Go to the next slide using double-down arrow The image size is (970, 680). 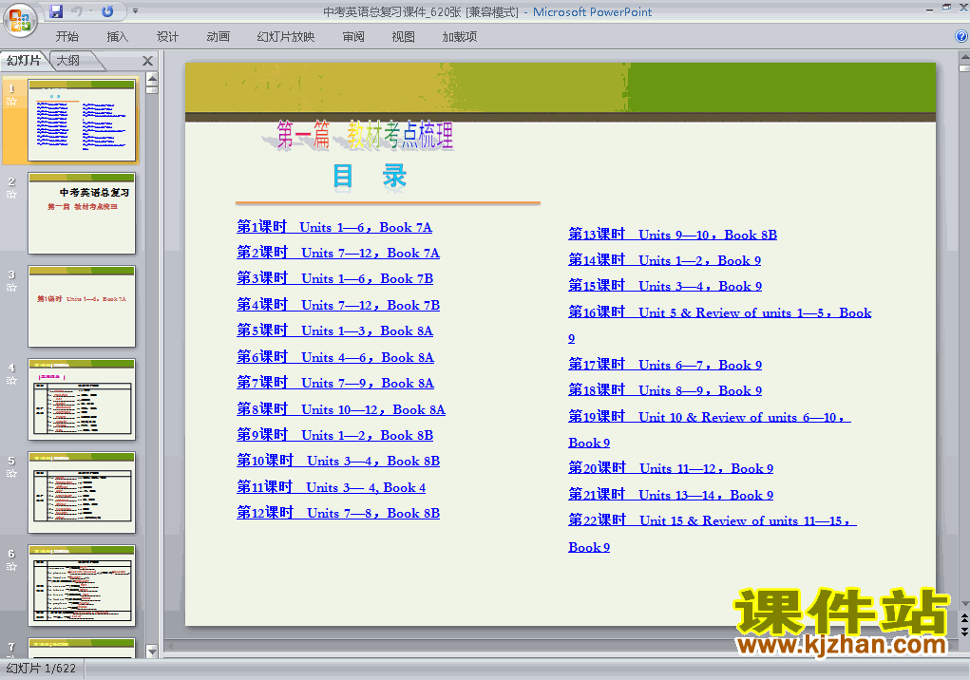coord(964,631)
